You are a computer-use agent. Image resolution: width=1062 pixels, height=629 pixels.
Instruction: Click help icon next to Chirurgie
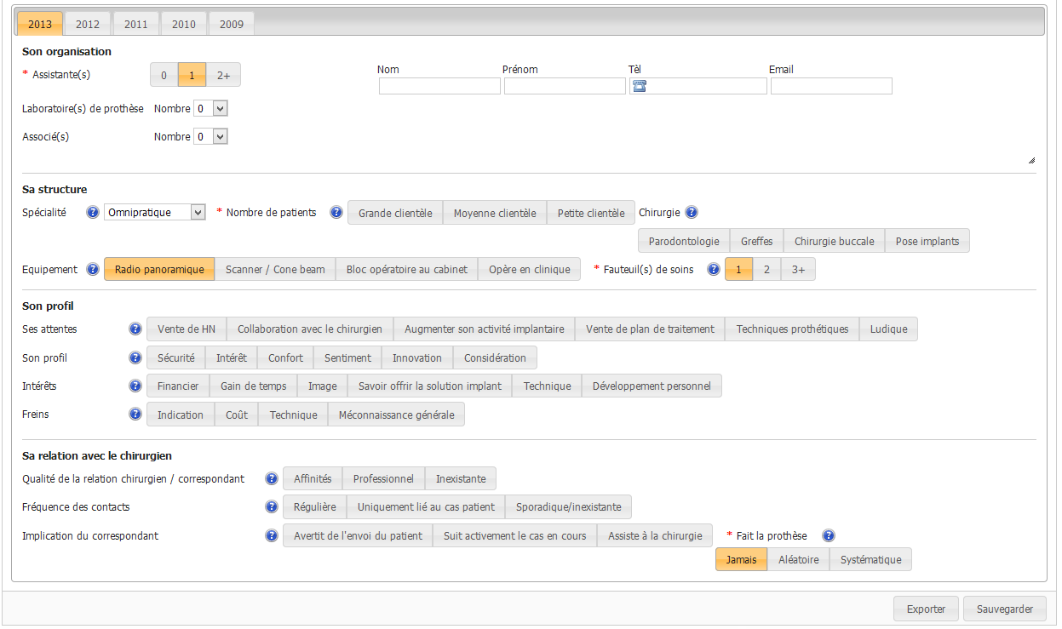click(x=692, y=213)
